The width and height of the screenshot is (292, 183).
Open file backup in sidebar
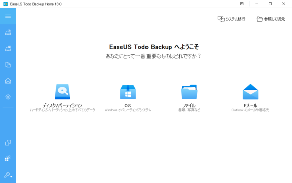(8, 65)
